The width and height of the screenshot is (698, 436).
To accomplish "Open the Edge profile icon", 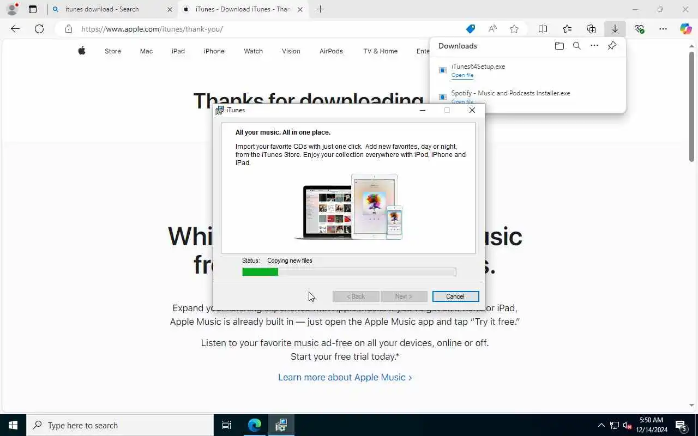I will pyautogui.click(x=12, y=9).
